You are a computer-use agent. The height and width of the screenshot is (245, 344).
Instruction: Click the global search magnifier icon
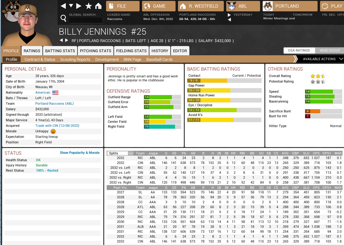(63, 18)
